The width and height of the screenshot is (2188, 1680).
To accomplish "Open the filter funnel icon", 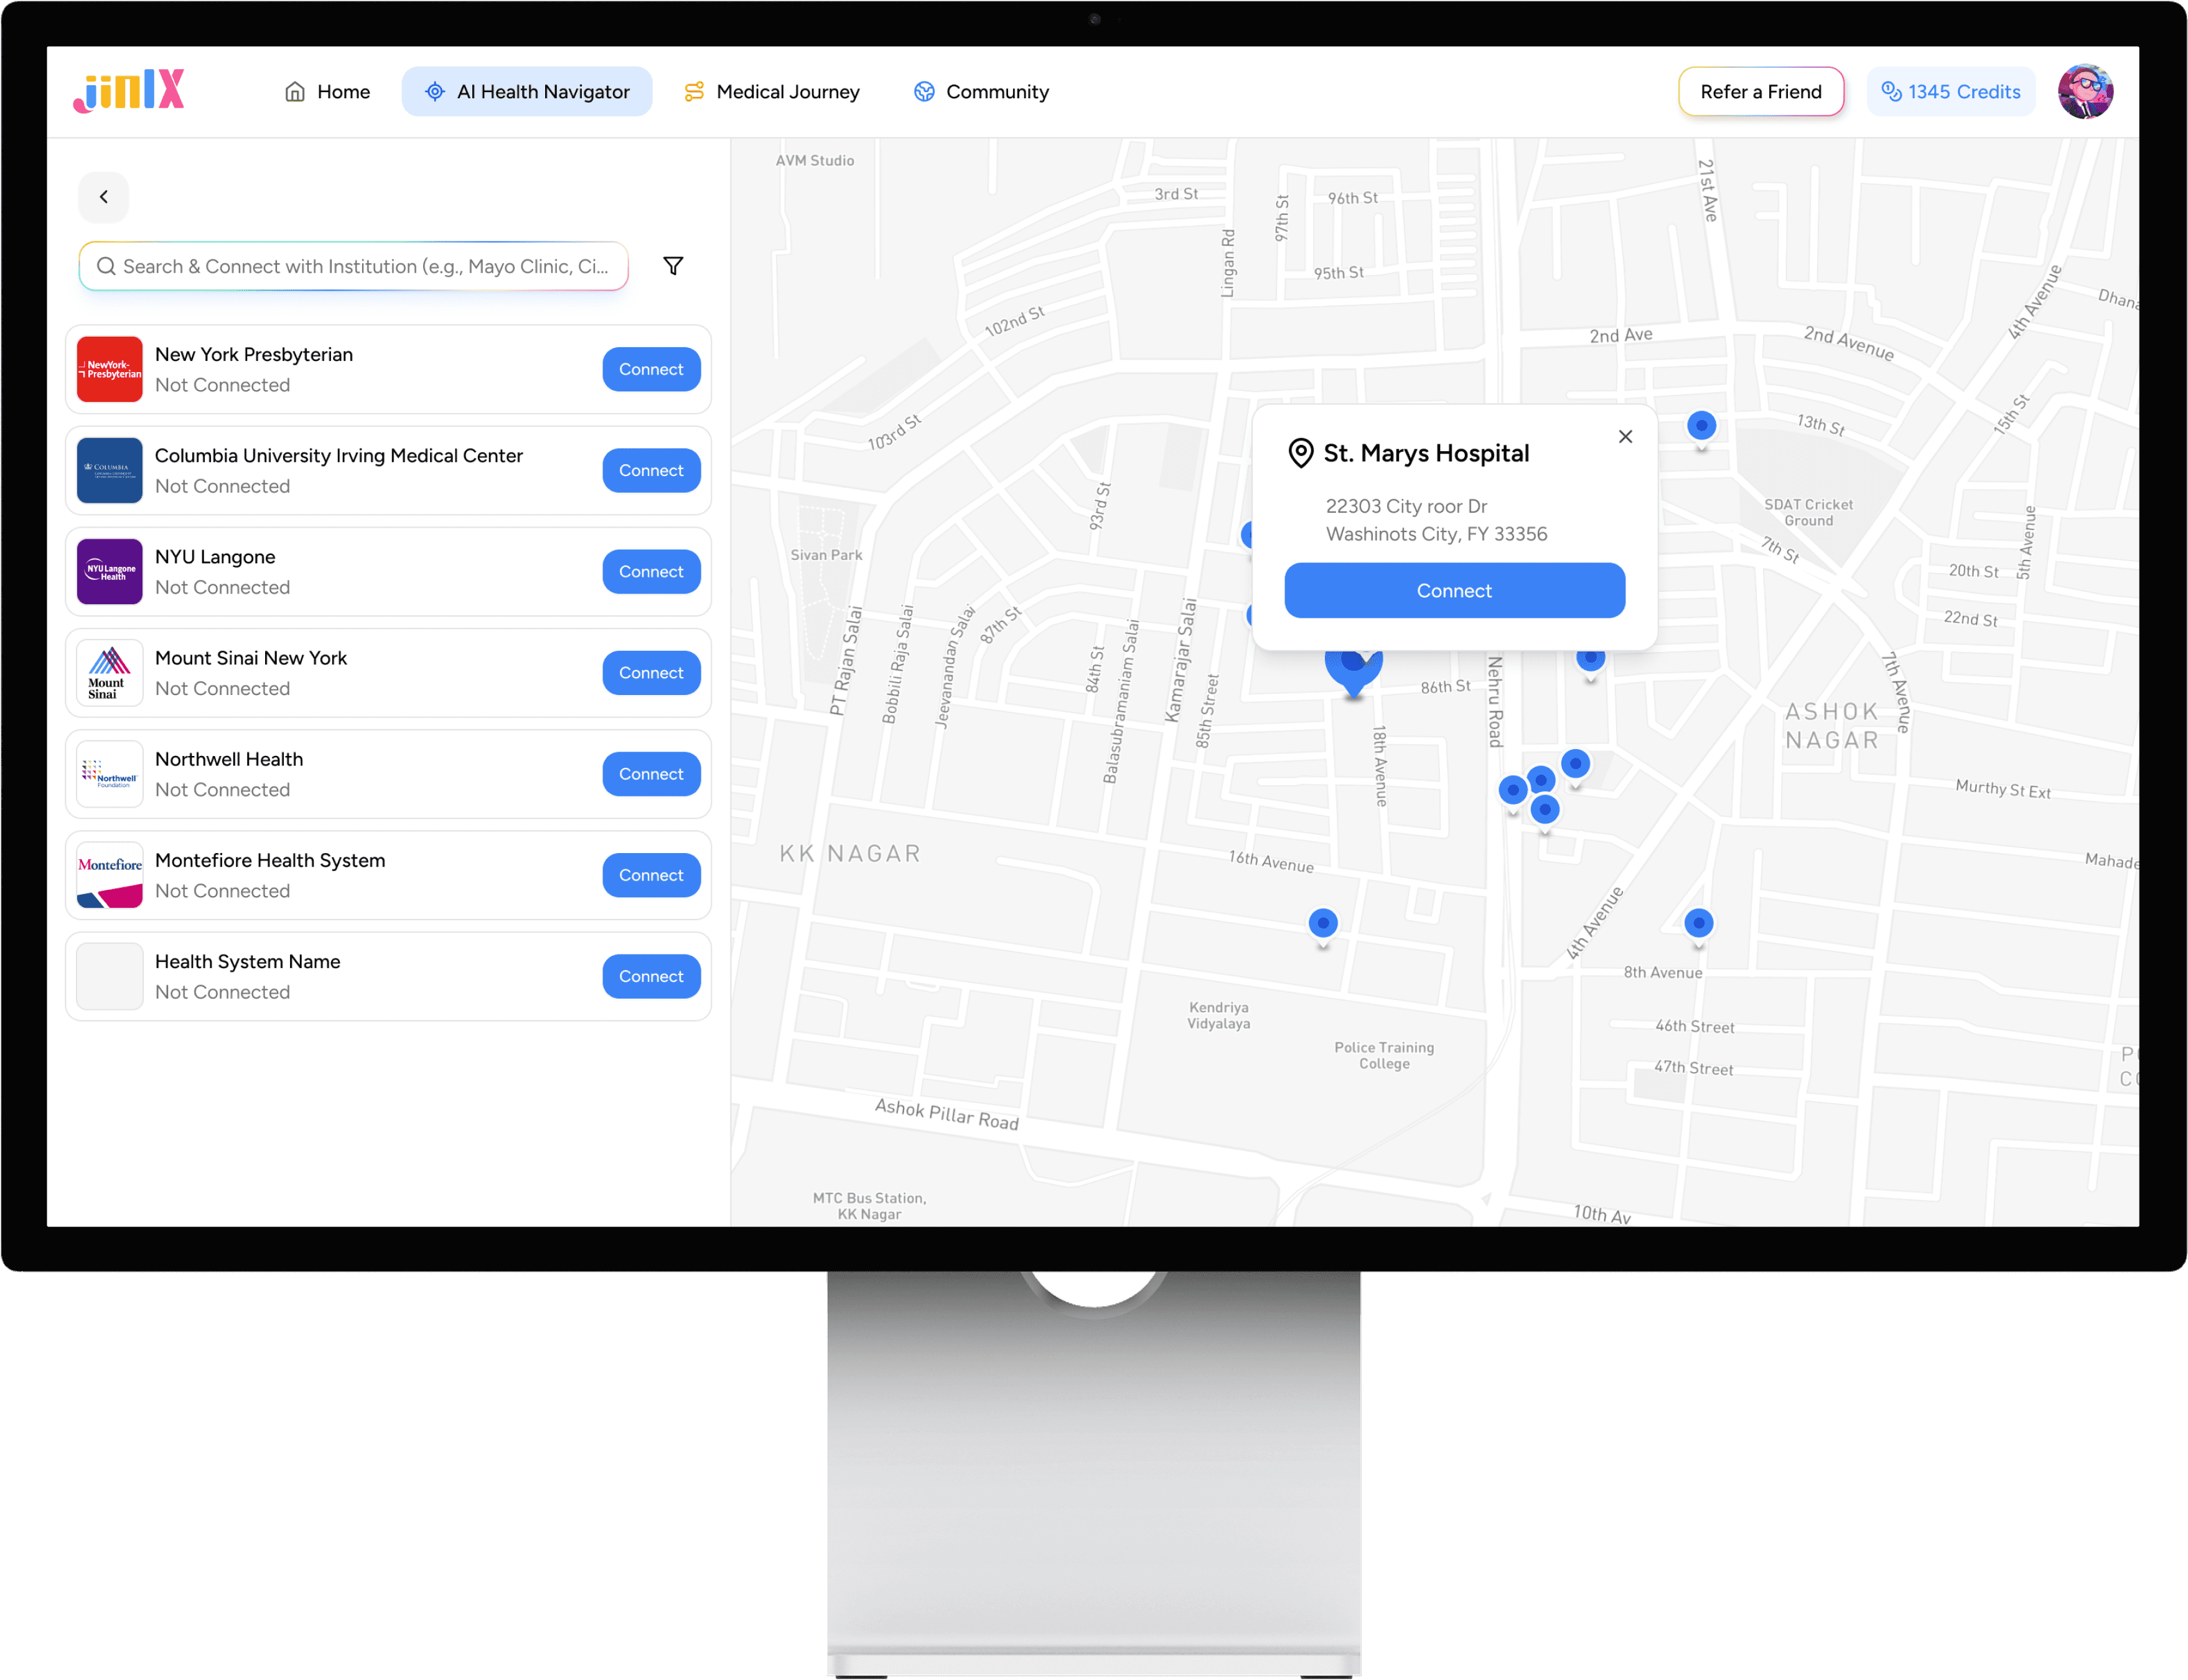I will (x=673, y=266).
